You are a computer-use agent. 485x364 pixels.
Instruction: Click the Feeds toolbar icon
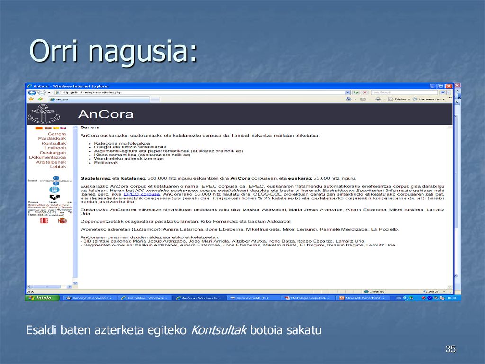[363, 99]
